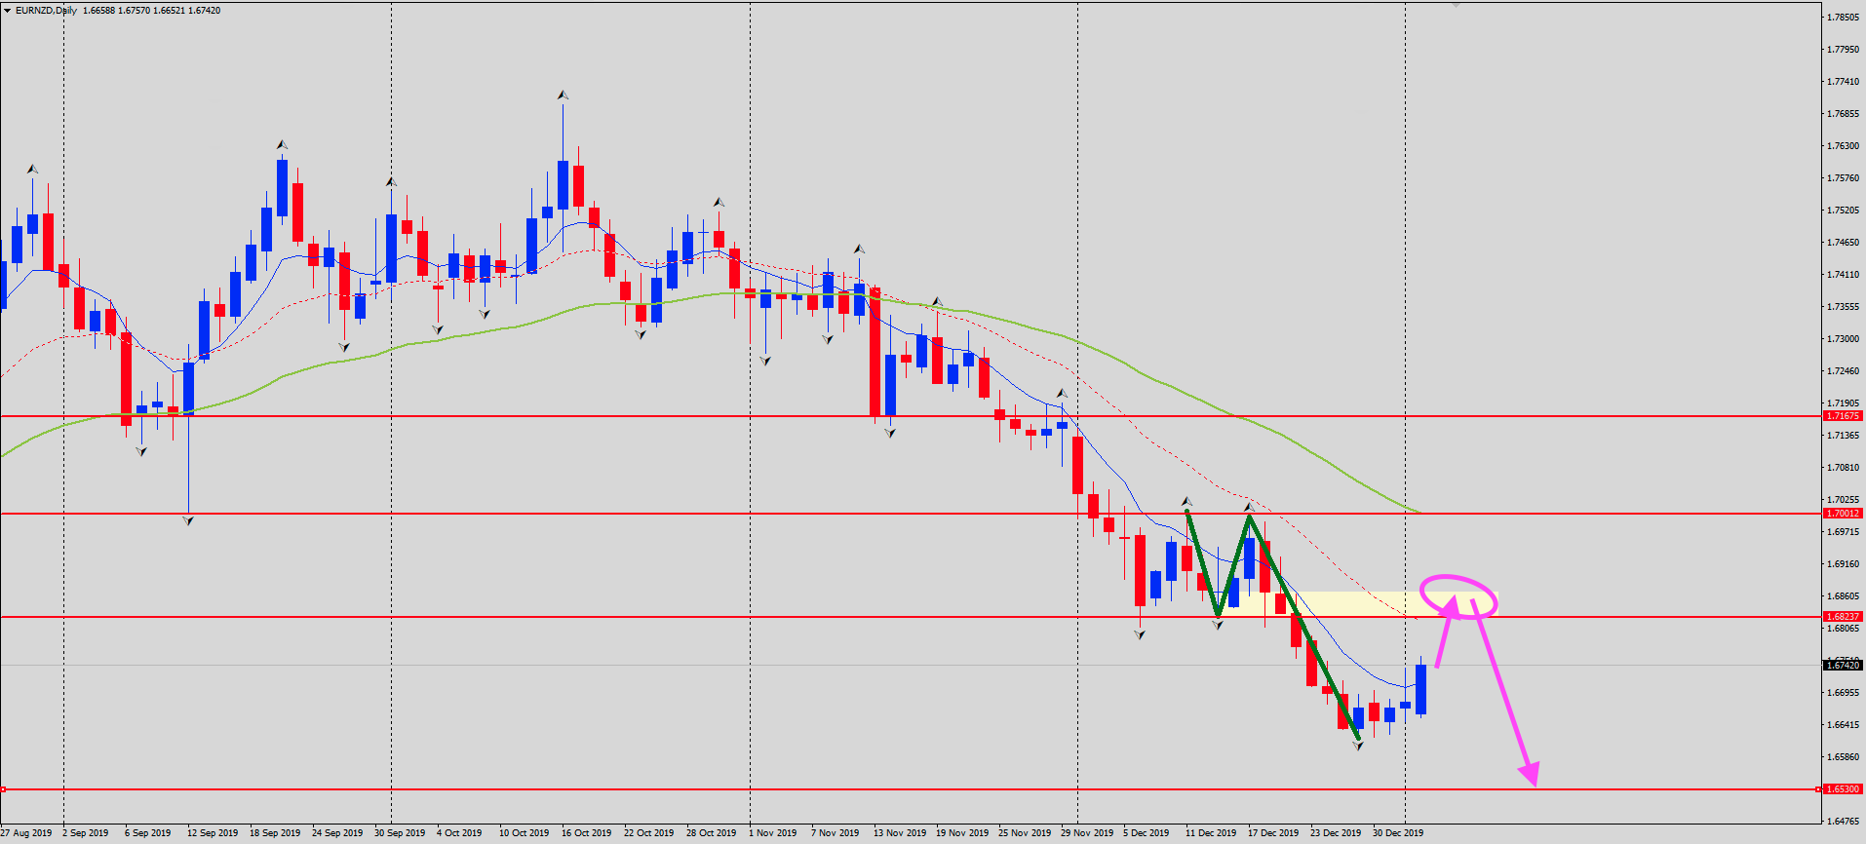Click the 1.65860 price axis label

pyautogui.click(x=1843, y=757)
